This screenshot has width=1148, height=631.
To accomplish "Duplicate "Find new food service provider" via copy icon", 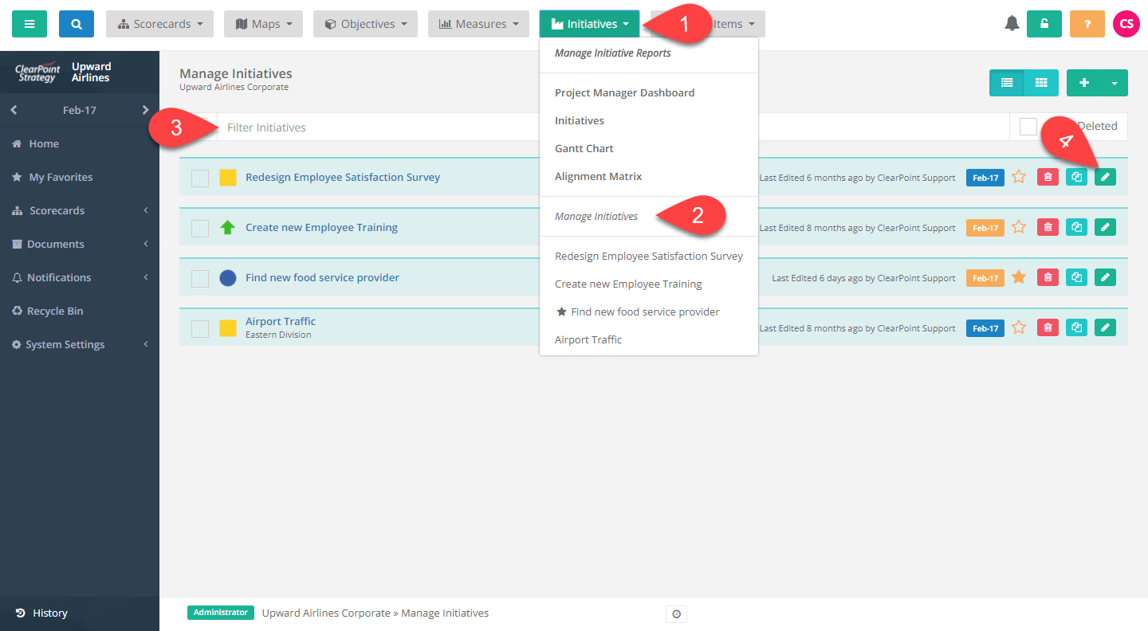I will click(1076, 277).
